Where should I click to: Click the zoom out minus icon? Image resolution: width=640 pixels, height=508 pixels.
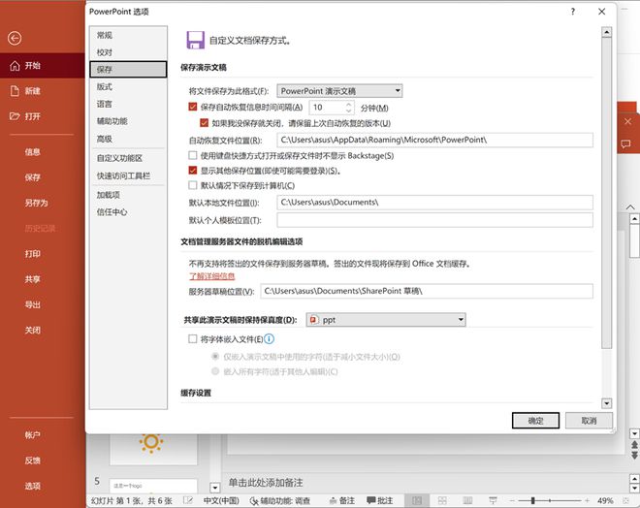click(513, 500)
